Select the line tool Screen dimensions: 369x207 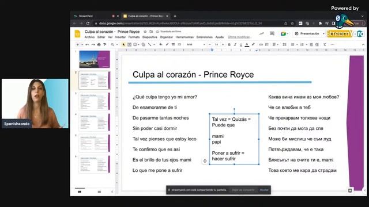click(150, 45)
